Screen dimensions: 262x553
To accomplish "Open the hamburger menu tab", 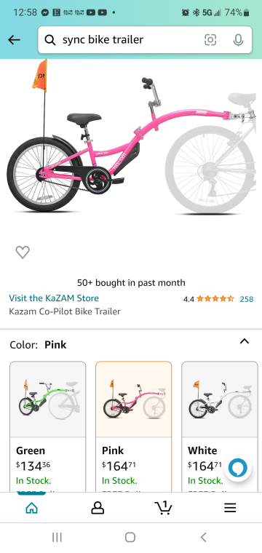I will pyautogui.click(x=230, y=507).
